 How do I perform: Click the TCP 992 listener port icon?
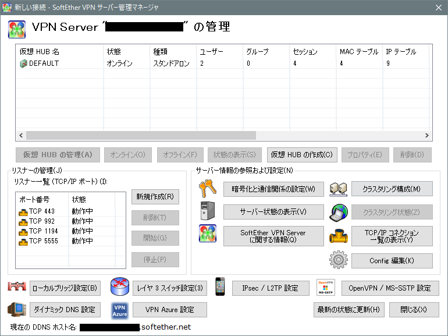[23, 222]
